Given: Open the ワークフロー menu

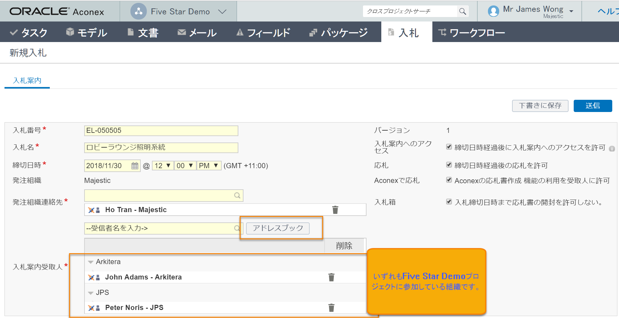Looking at the screenshot, I should coord(472,32).
